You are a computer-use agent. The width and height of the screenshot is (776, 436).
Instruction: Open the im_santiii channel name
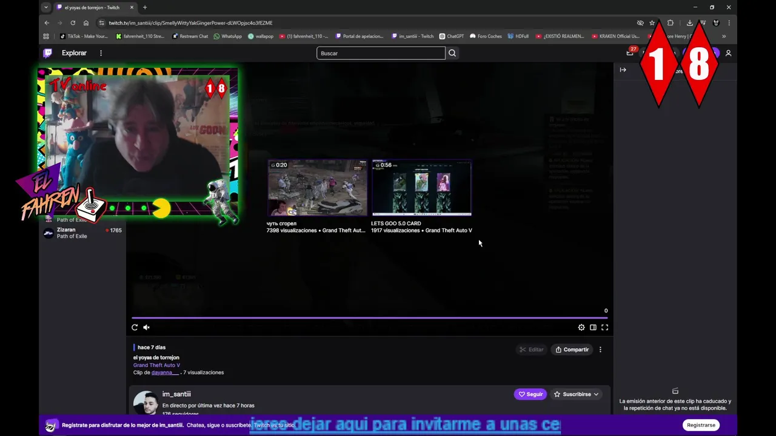pyautogui.click(x=176, y=394)
